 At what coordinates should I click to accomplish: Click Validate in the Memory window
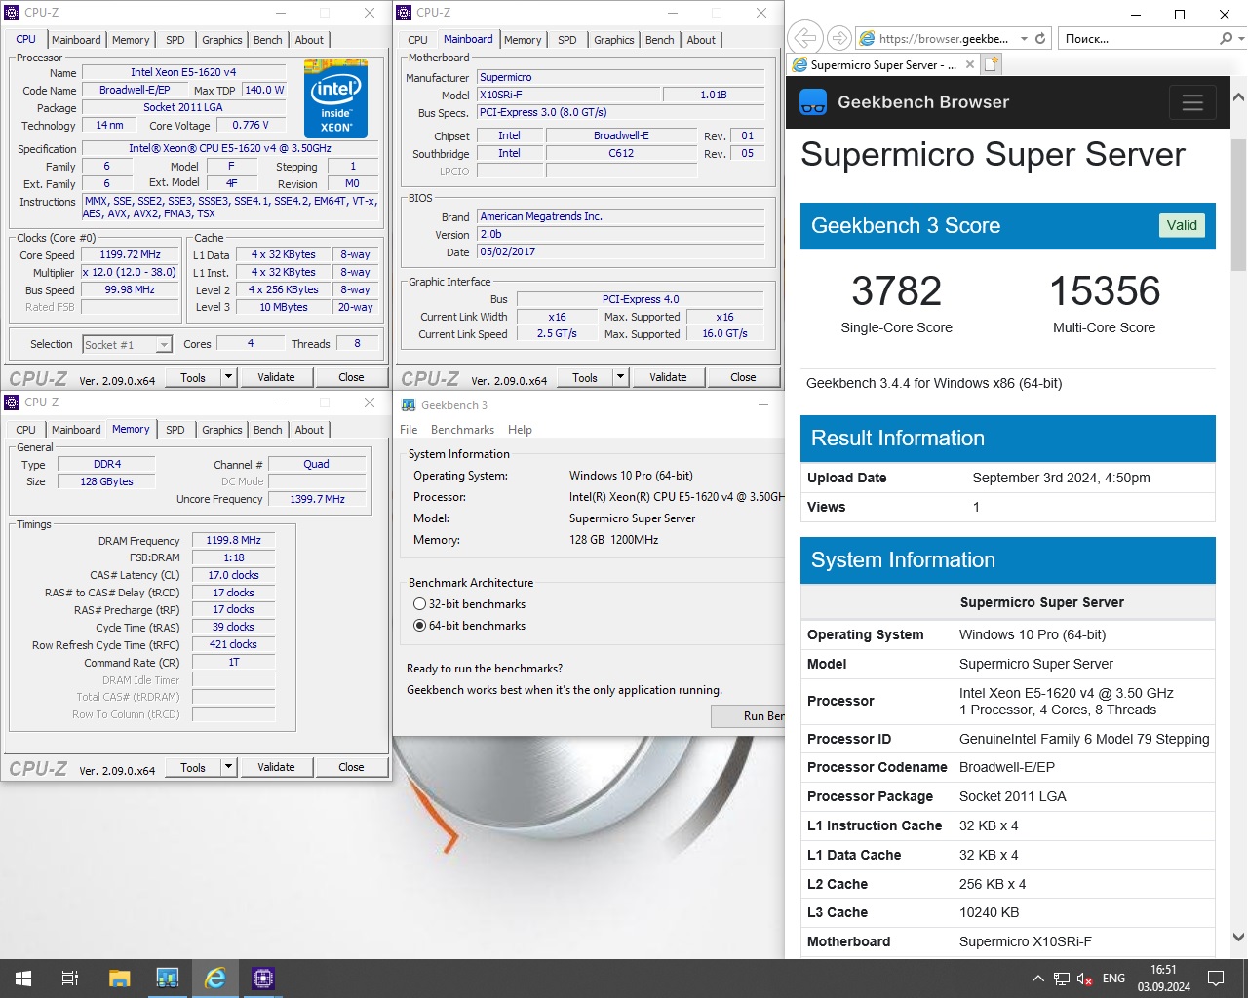pos(276,767)
